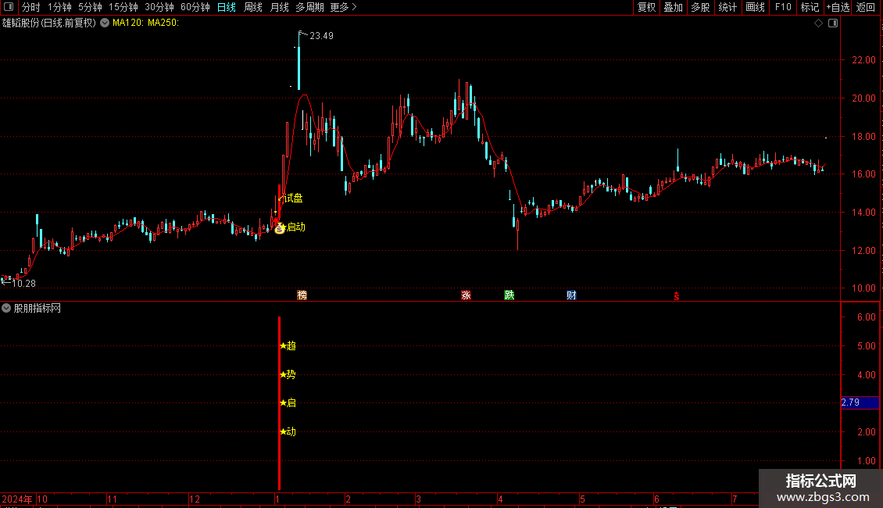Open F10 company information
Image resolution: width=883 pixels, height=508 pixels.
tap(783, 7)
